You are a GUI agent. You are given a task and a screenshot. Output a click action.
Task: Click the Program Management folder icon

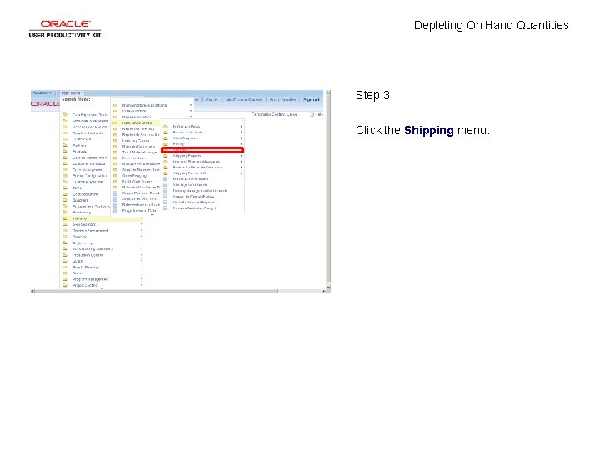tap(65, 279)
